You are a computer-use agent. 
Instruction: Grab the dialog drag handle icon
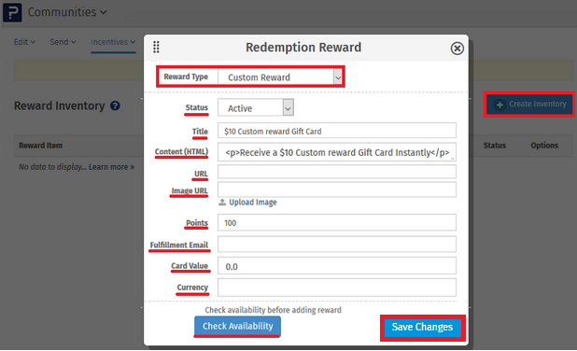(x=157, y=47)
